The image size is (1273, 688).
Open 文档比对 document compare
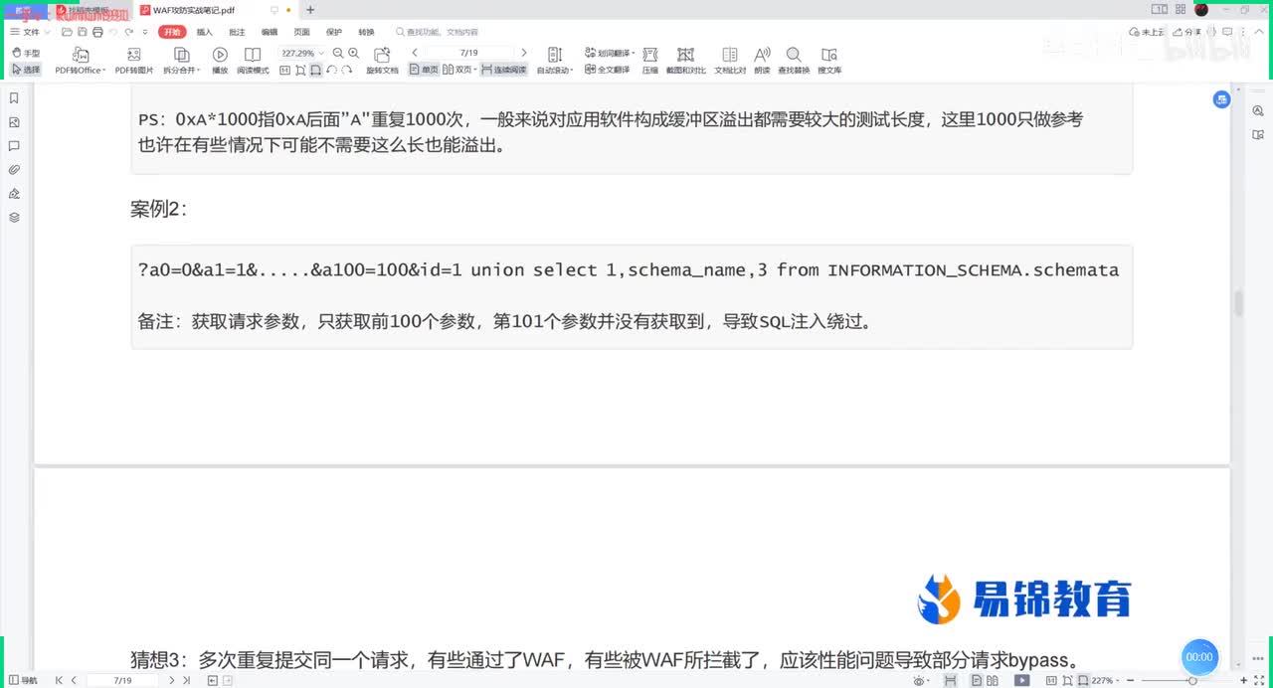(730, 61)
